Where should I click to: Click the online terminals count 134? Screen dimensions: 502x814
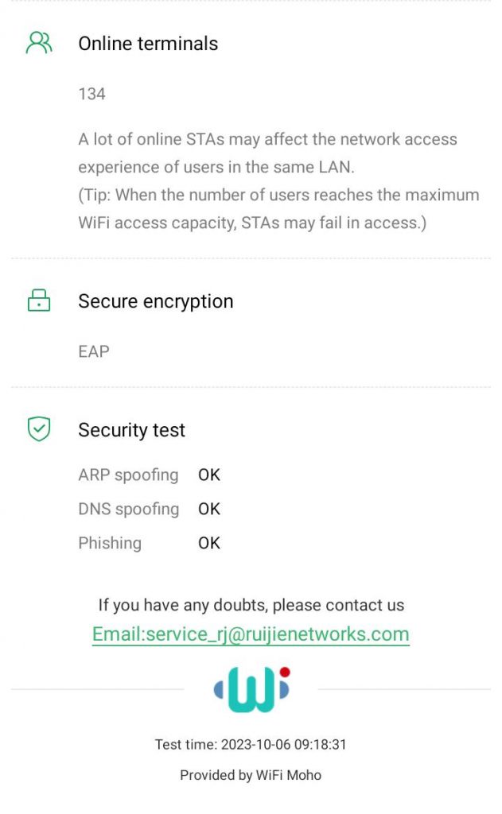(x=91, y=94)
